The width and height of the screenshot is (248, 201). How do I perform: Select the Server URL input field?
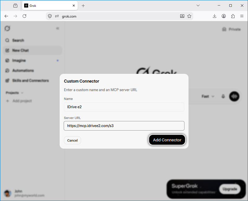[x=124, y=126]
